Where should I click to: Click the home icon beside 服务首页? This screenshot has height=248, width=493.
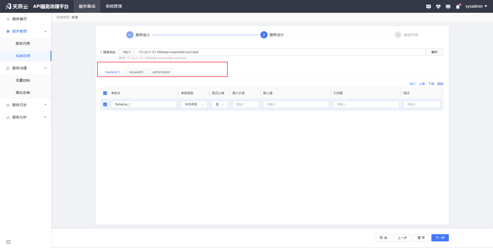(x=8, y=19)
